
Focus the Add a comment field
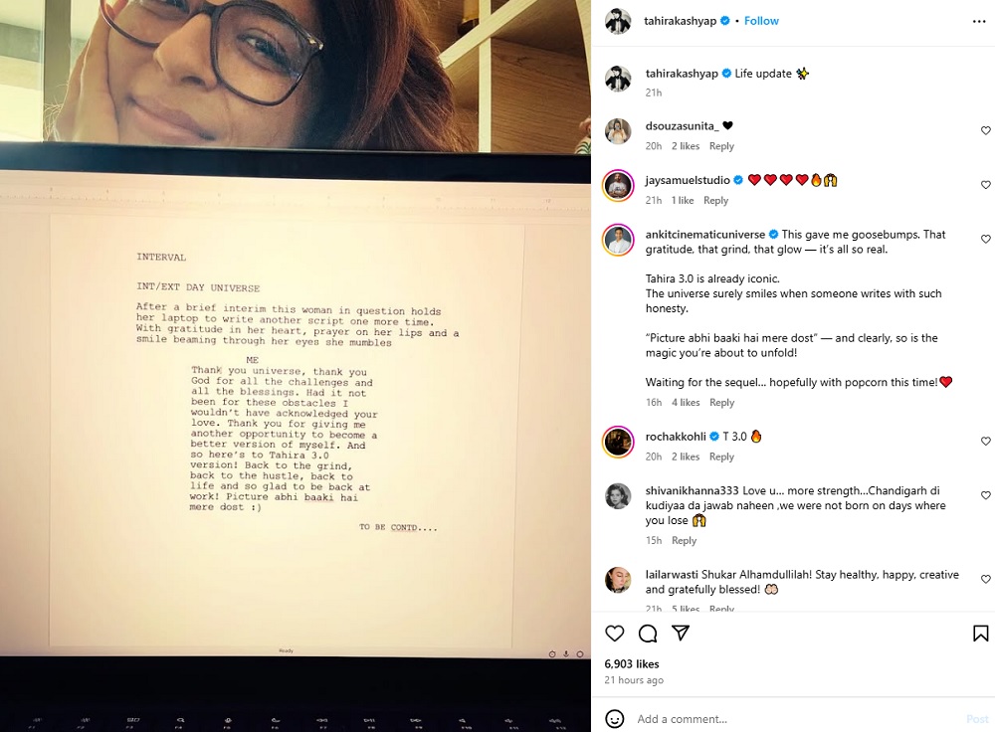pos(796,719)
